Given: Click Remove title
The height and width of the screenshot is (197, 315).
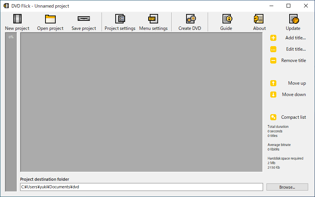Looking at the screenshot, I should (288, 60).
